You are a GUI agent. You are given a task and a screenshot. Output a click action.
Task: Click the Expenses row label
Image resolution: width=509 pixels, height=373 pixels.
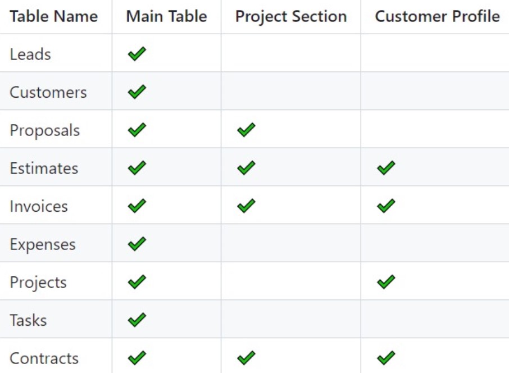click(x=43, y=245)
